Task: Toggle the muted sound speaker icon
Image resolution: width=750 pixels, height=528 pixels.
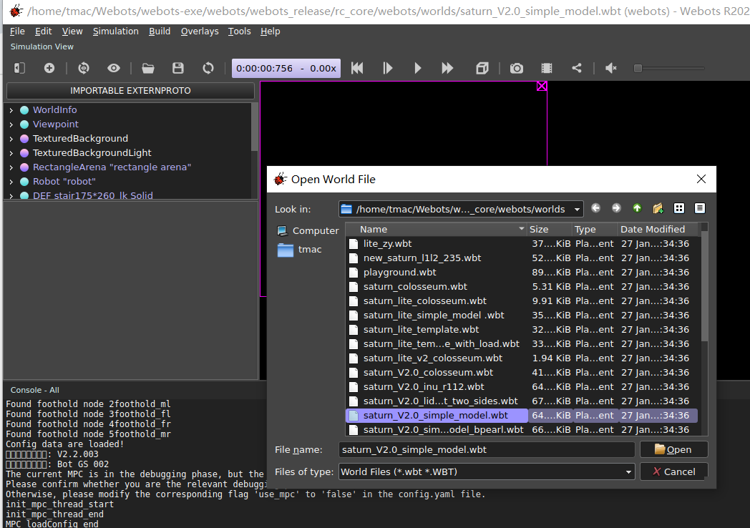Action: [611, 69]
